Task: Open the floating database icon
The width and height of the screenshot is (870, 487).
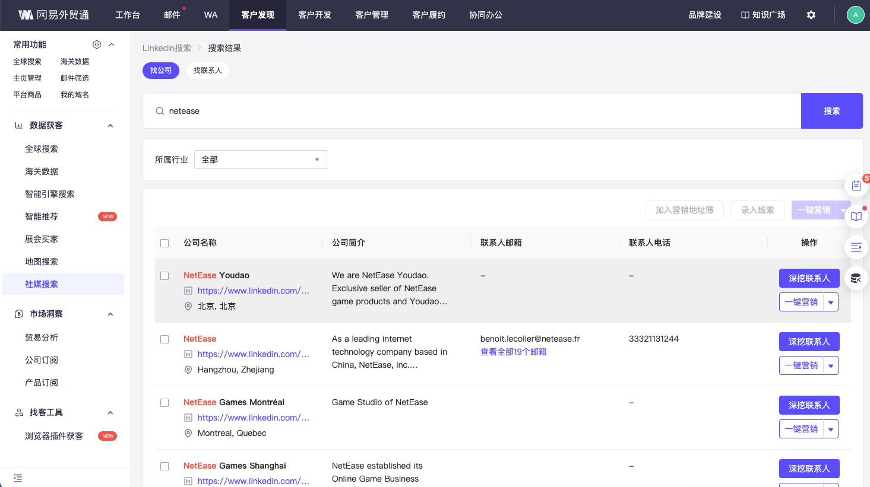Action: 856,278
